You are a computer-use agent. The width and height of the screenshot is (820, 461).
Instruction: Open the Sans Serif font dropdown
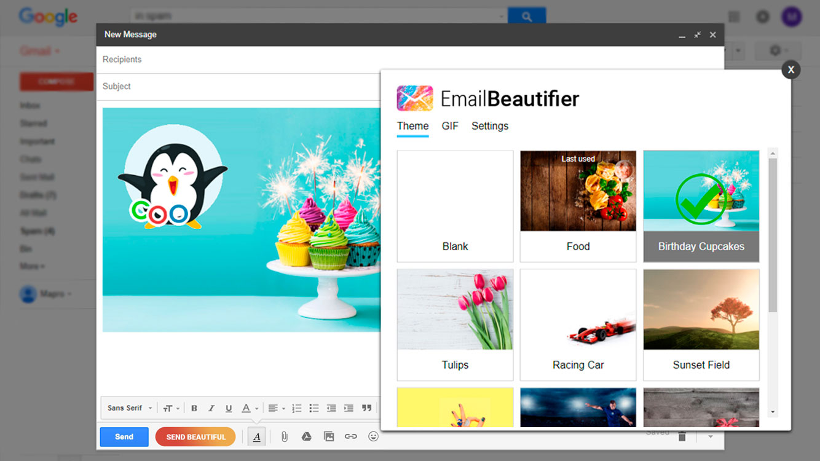click(130, 408)
